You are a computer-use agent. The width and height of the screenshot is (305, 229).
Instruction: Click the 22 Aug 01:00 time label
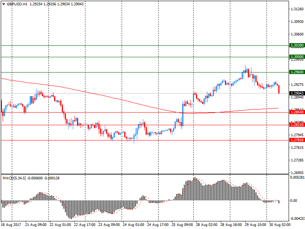coord(60,225)
